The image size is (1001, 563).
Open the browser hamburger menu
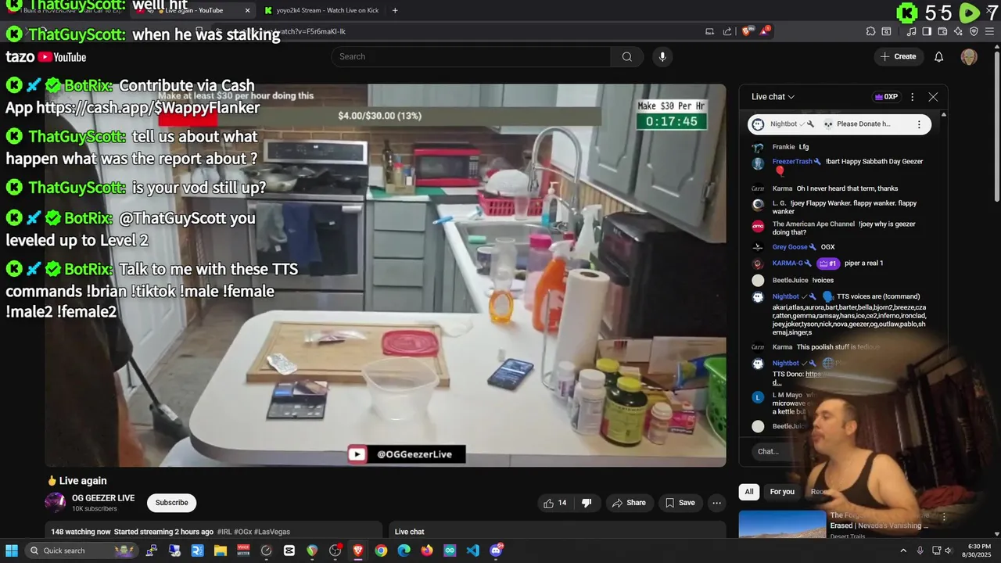click(x=989, y=31)
